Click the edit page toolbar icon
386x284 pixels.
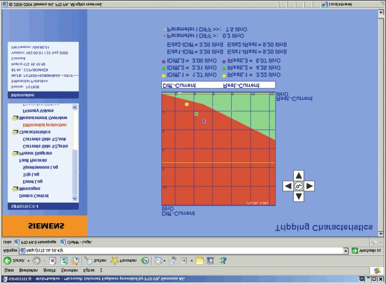point(184,260)
